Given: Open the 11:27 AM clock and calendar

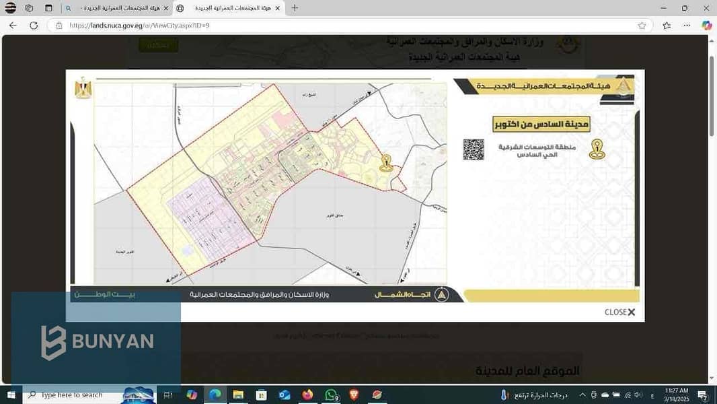Looking at the screenshot, I should (x=676, y=395).
